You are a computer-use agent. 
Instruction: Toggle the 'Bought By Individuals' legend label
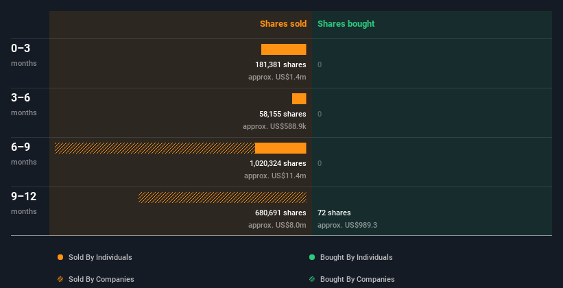tap(356, 257)
